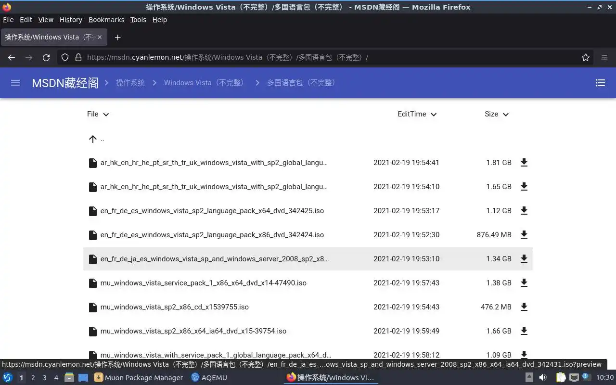The height and width of the screenshot is (385, 616).
Task: Select first ar_hk_cn_hr global language pack row
Action: [x=308, y=163]
